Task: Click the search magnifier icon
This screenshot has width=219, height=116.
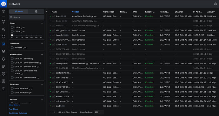Action: [11, 17]
